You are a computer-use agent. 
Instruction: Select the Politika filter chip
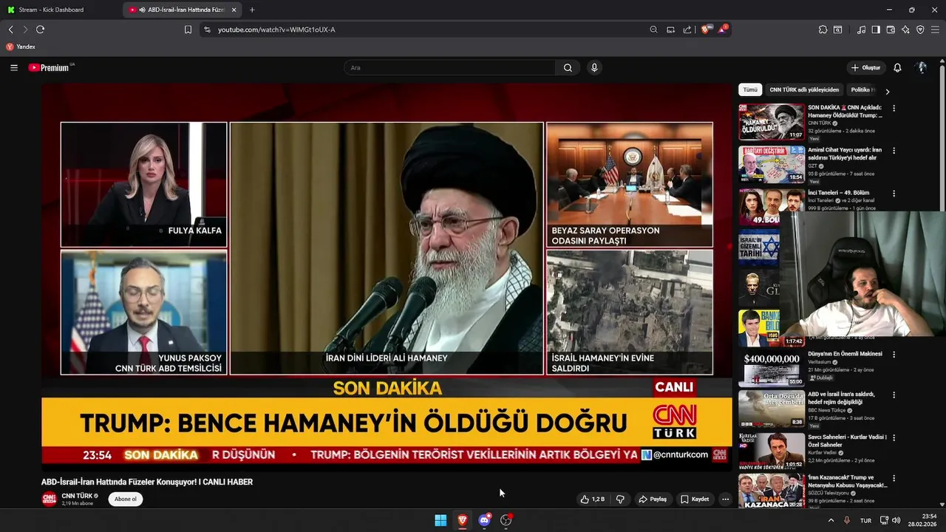point(862,90)
